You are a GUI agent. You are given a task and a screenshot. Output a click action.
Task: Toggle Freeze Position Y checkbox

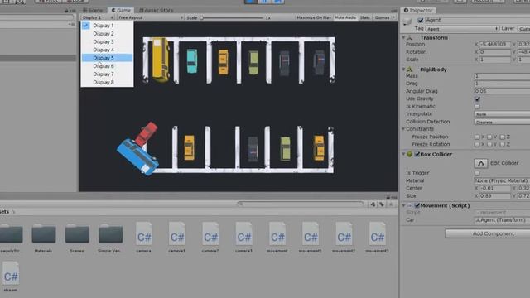pos(489,137)
